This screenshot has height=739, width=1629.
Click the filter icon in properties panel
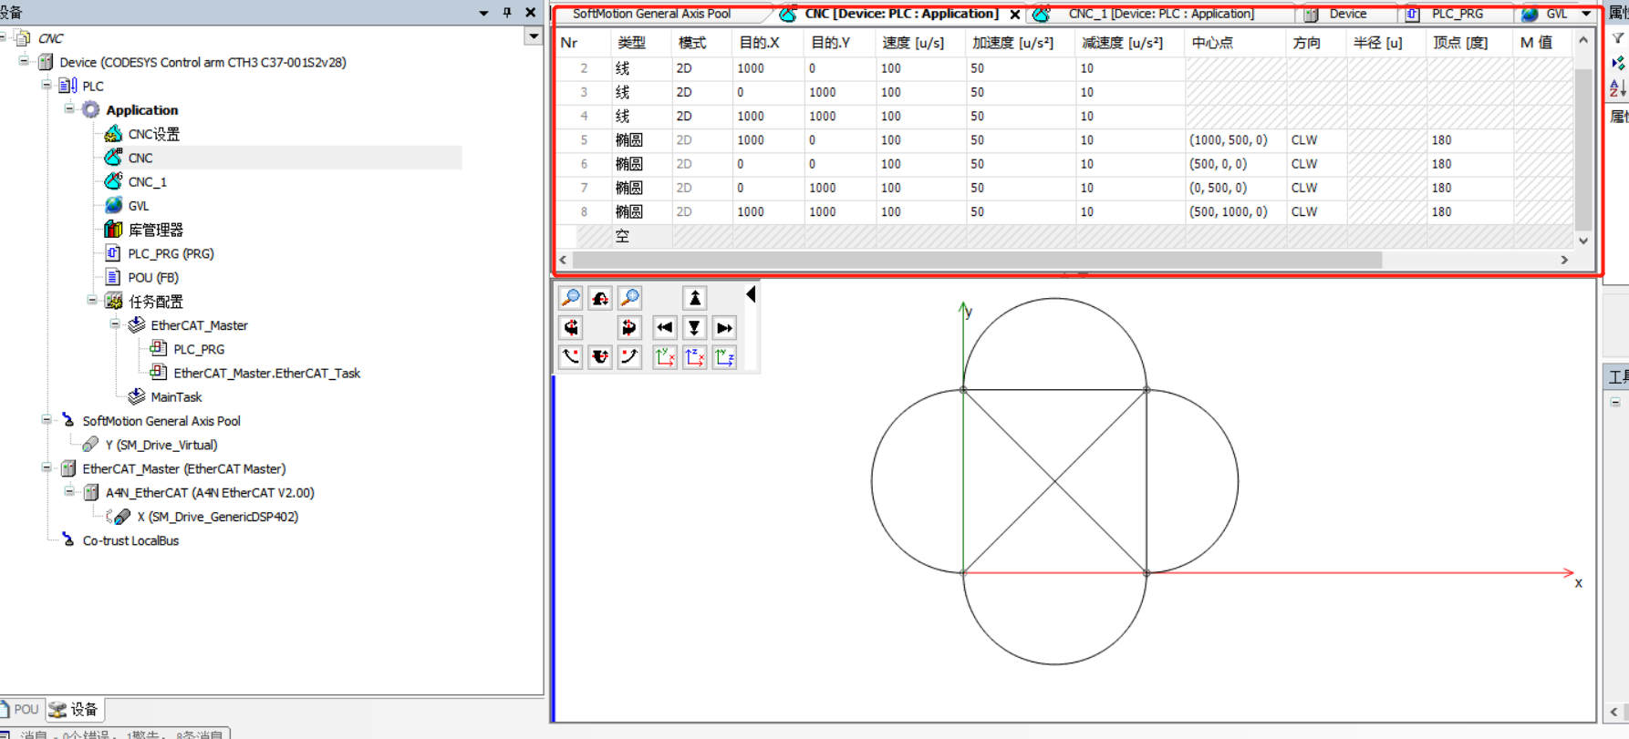(1618, 39)
